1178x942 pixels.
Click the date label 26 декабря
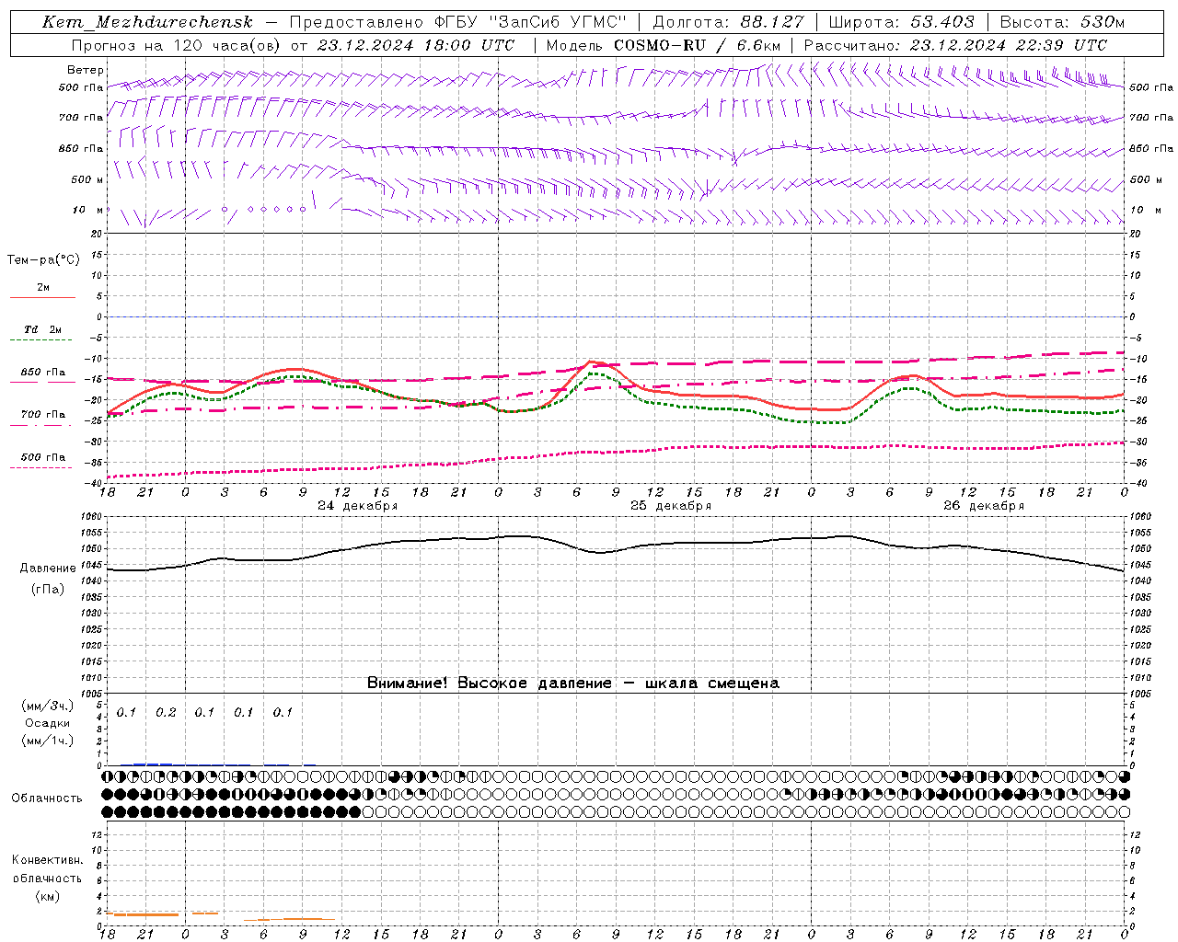pyautogui.click(x=984, y=506)
